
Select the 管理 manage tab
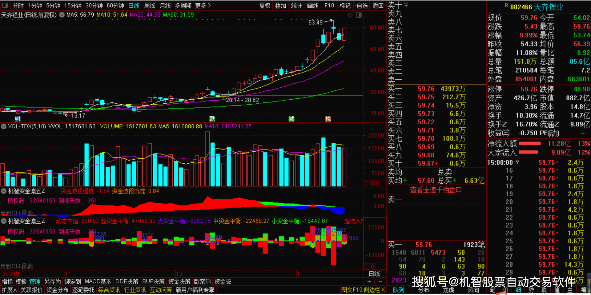click(x=35, y=281)
